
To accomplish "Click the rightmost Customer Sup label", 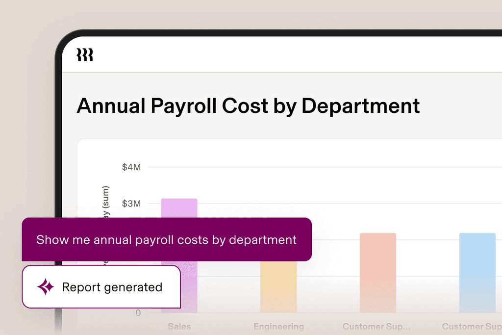I will click(472, 327).
